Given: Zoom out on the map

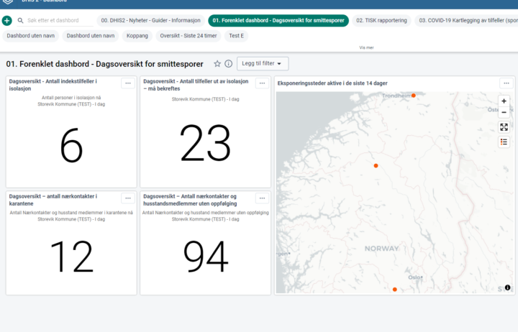Looking at the screenshot, I should 504,113.
